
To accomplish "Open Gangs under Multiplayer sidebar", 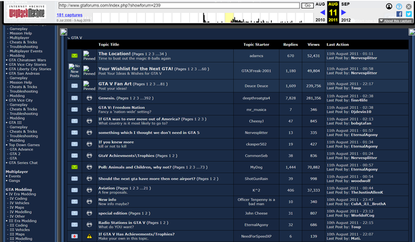I will pos(14,181).
